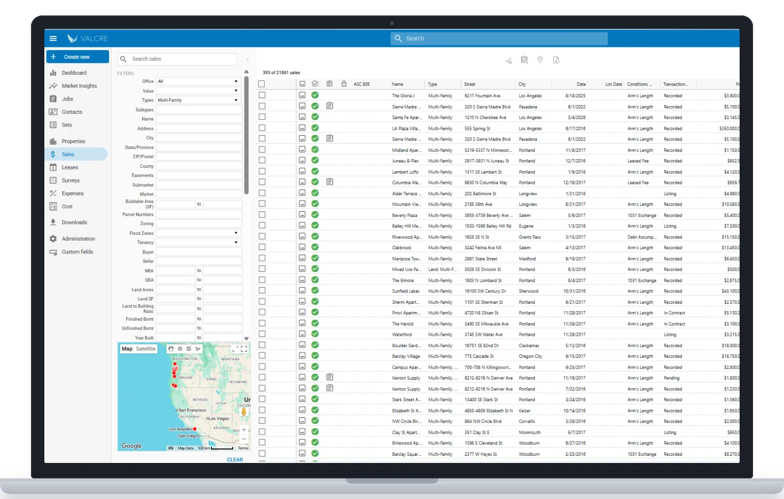Open the note icon on Columbia Wa... row
Viewport: 784px width, 499px height.
pos(330,182)
